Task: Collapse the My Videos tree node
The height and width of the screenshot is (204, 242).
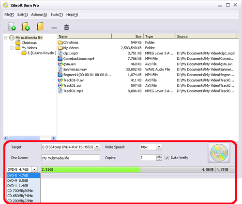Action: click(12, 48)
